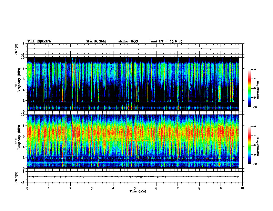Click the upper color bar "-6" label
The image size is (273, 211).
(254, 69)
